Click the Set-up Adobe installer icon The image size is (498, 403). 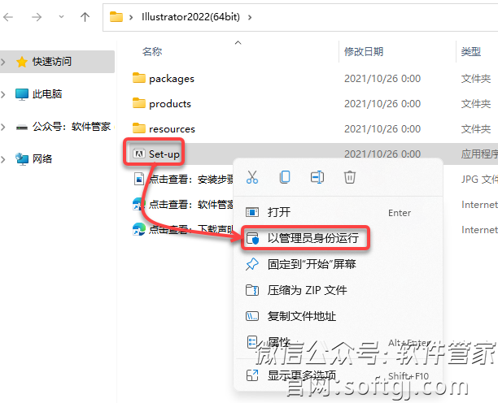(x=139, y=154)
